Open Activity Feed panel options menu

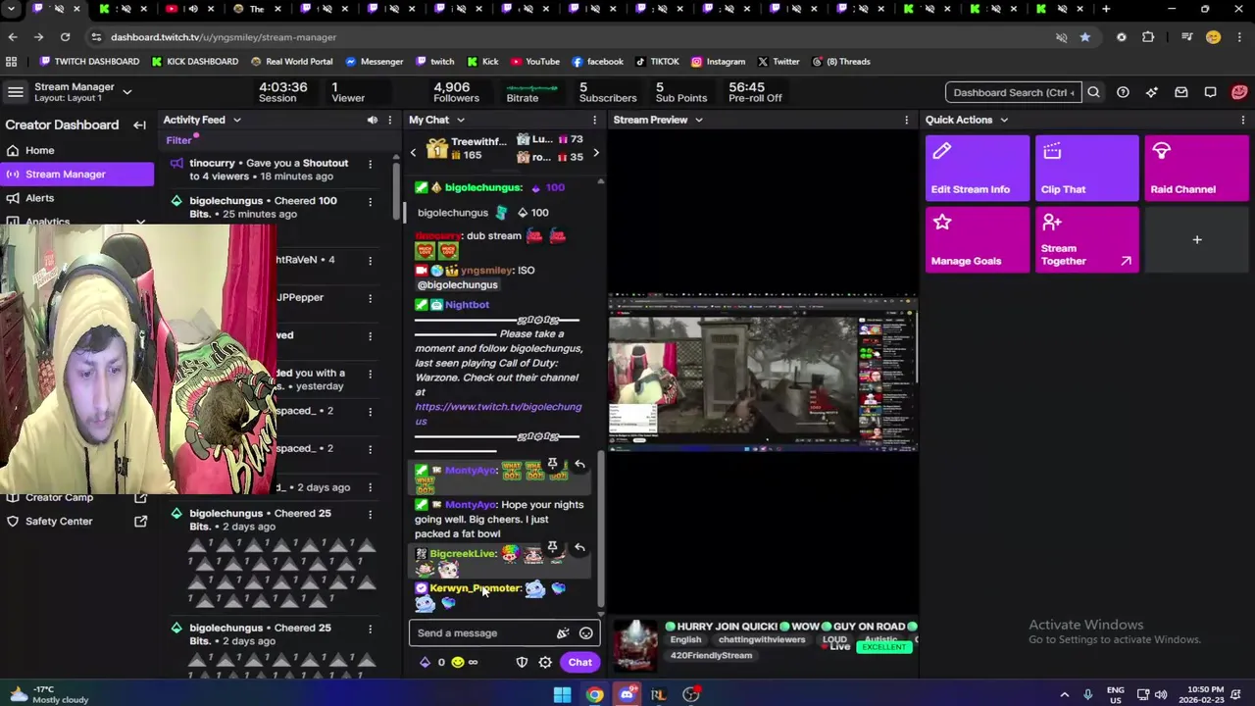[x=389, y=120]
